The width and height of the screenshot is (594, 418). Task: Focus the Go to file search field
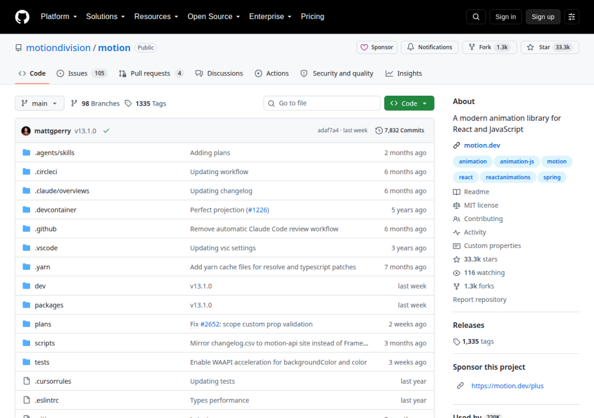click(322, 103)
